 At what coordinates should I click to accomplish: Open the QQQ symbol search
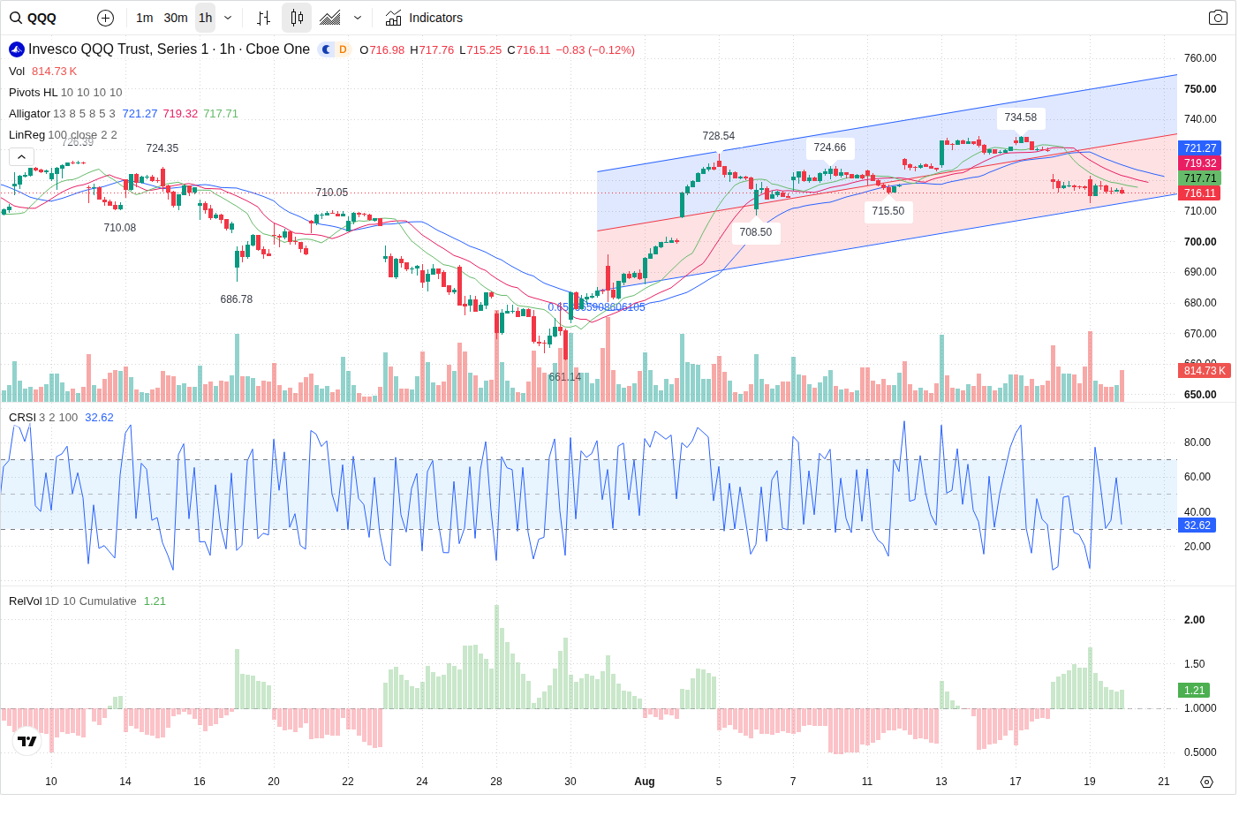[34, 18]
